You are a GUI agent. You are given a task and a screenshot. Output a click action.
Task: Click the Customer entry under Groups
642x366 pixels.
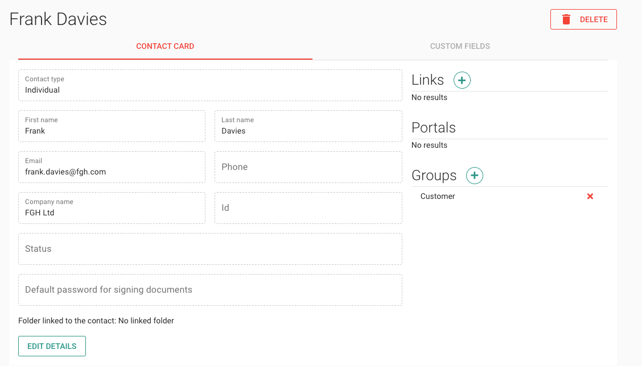pyautogui.click(x=438, y=196)
